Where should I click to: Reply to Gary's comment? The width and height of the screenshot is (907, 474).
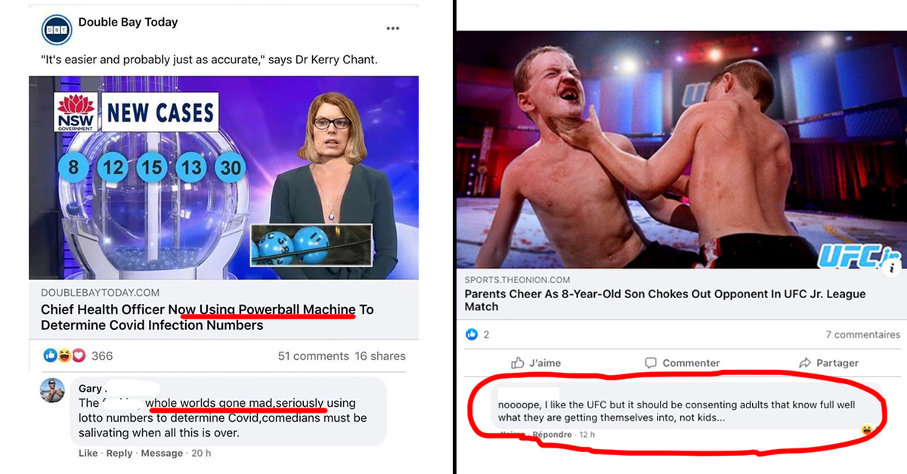coord(119,453)
